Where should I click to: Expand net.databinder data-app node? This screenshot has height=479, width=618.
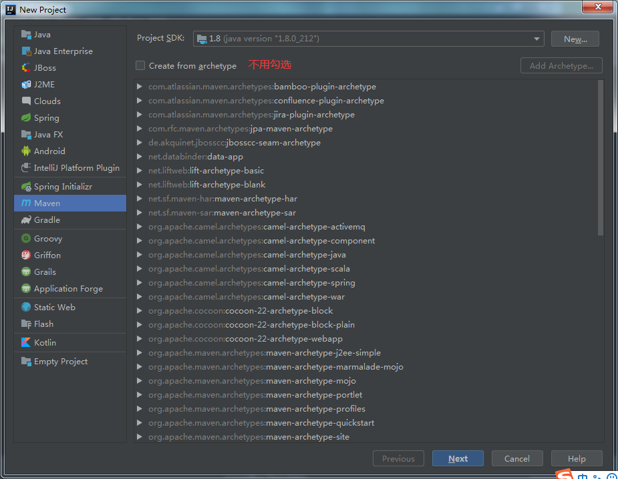click(x=139, y=157)
